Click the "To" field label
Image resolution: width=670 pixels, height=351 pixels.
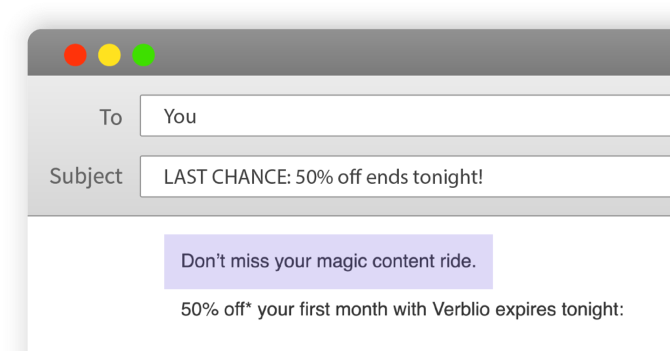[111, 117]
